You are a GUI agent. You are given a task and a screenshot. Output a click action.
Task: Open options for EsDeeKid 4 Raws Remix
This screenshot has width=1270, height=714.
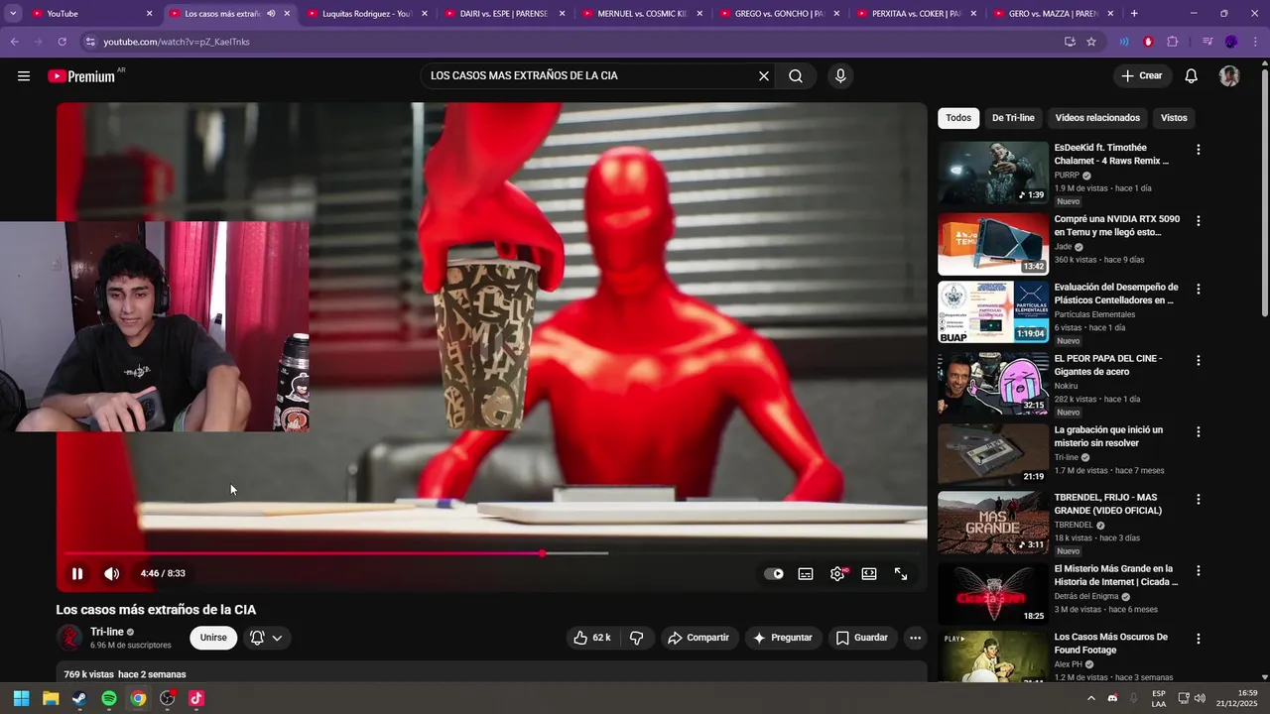[1199, 150]
